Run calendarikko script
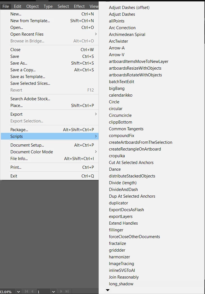 click(121, 95)
